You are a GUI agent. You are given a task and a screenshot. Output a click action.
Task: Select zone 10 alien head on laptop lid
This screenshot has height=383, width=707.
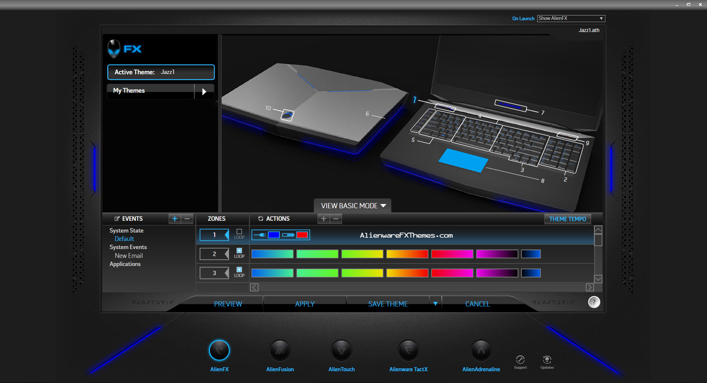287,115
